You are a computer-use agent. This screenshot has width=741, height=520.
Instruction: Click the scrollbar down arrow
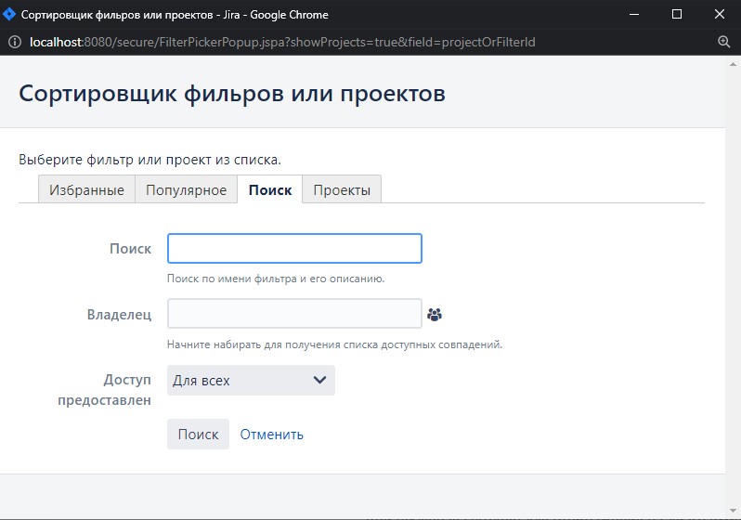pos(733,511)
